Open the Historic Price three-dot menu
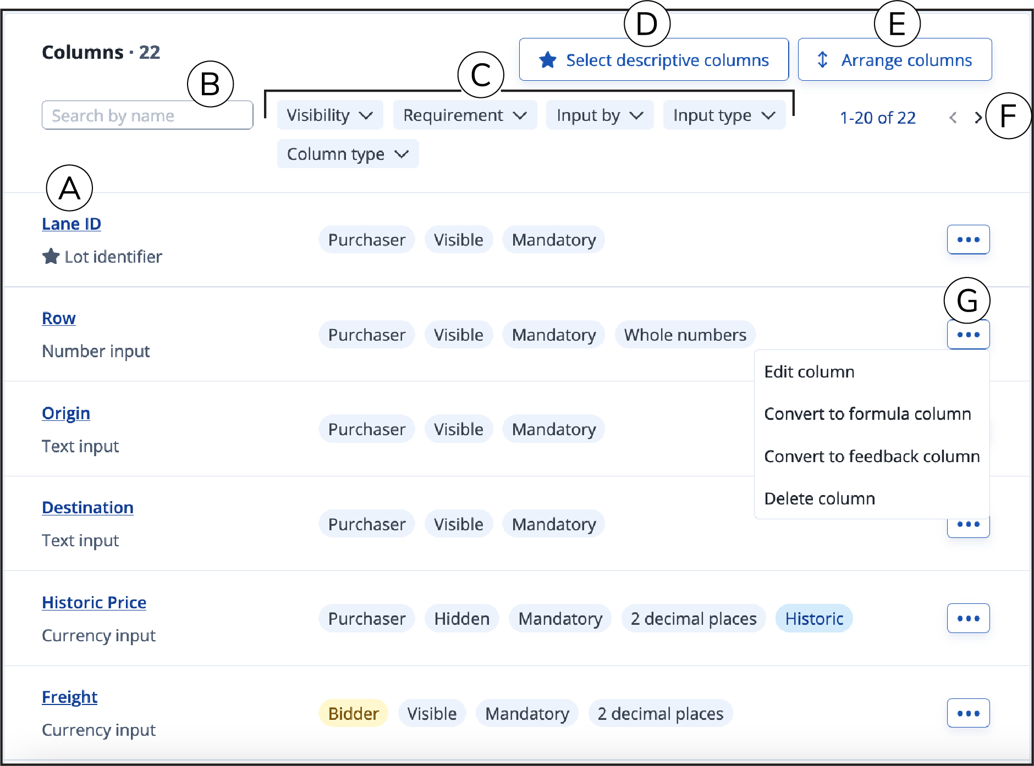 (x=968, y=618)
